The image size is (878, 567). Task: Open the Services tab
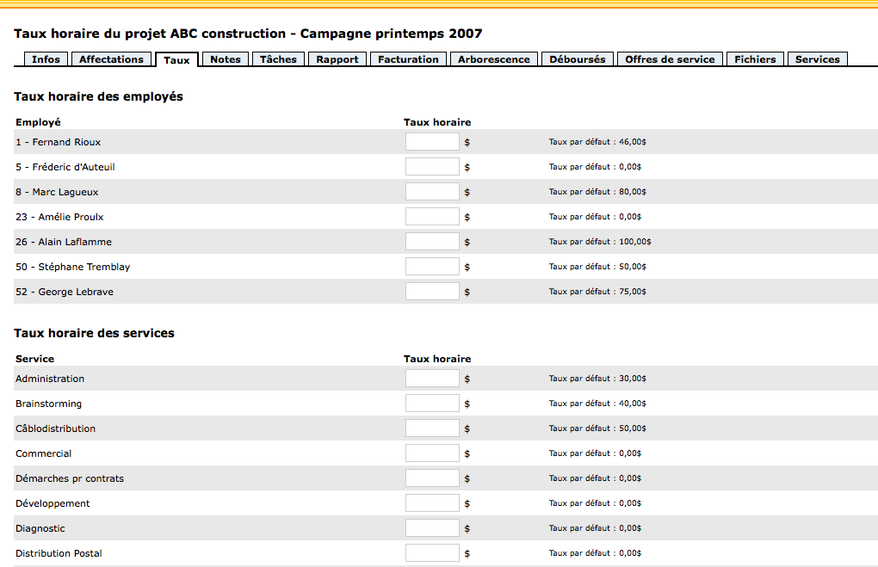coord(817,59)
